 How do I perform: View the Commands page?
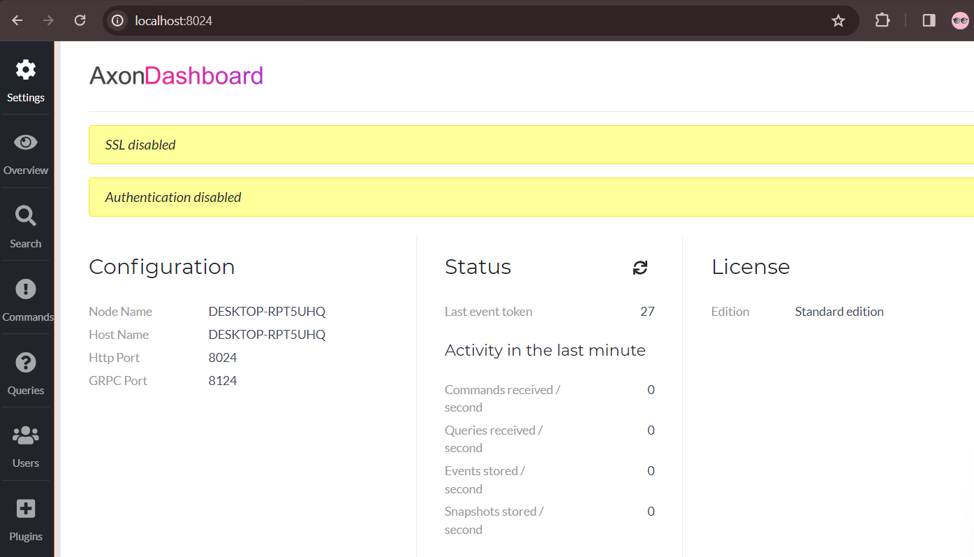pyautogui.click(x=26, y=298)
